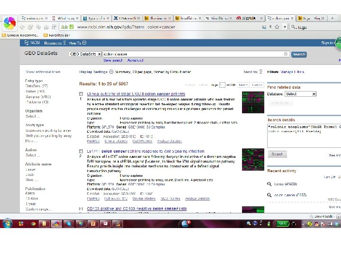Filter by DataSets (27) entry type
Screen dimensions: 341x256
[x=37, y=86]
